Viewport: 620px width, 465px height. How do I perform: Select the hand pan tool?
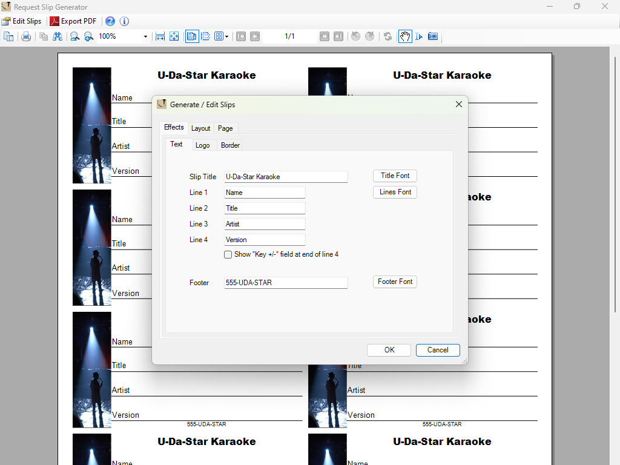tap(405, 36)
